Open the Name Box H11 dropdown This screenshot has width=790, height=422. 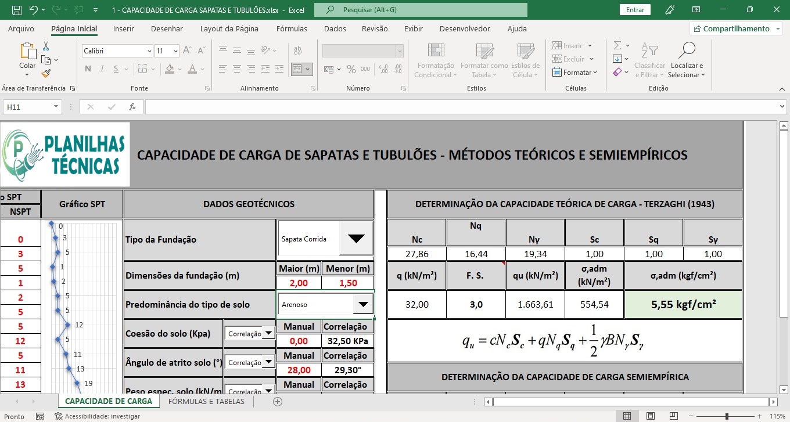point(56,107)
